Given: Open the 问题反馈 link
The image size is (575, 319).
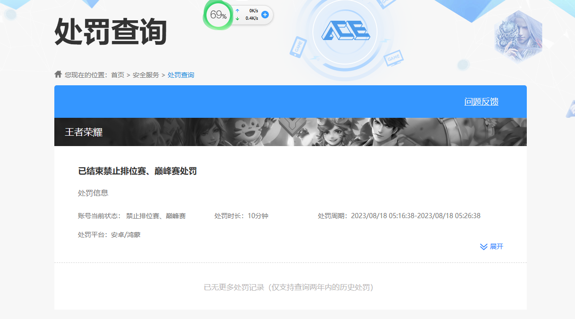Looking at the screenshot, I should [481, 102].
